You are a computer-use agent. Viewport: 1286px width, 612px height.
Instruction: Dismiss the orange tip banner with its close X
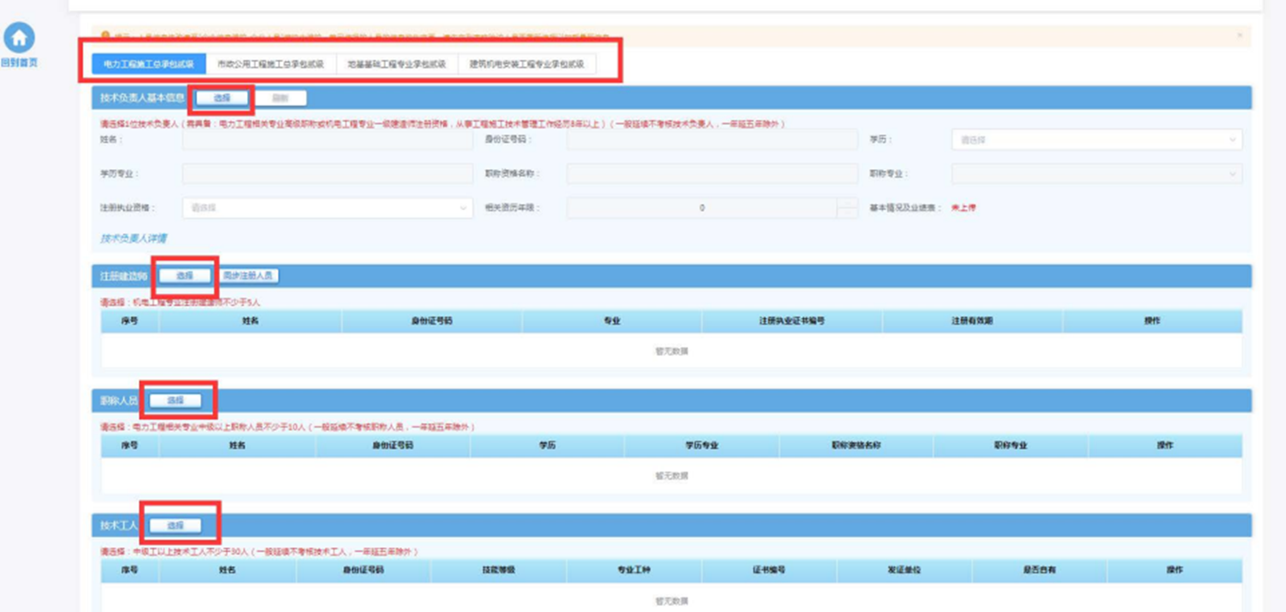[x=1239, y=35]
